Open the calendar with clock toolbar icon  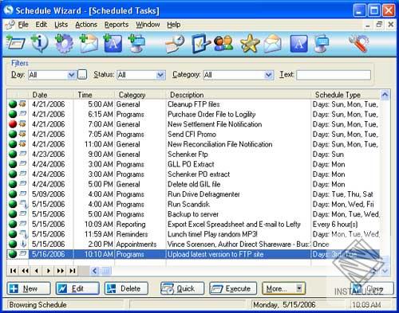point(175,44)
